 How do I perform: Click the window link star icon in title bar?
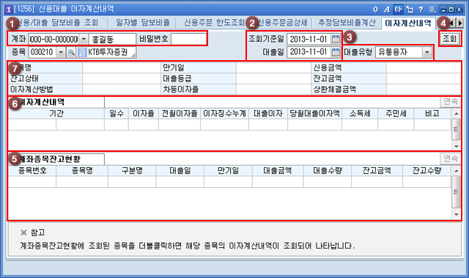(x=398, y=10)
